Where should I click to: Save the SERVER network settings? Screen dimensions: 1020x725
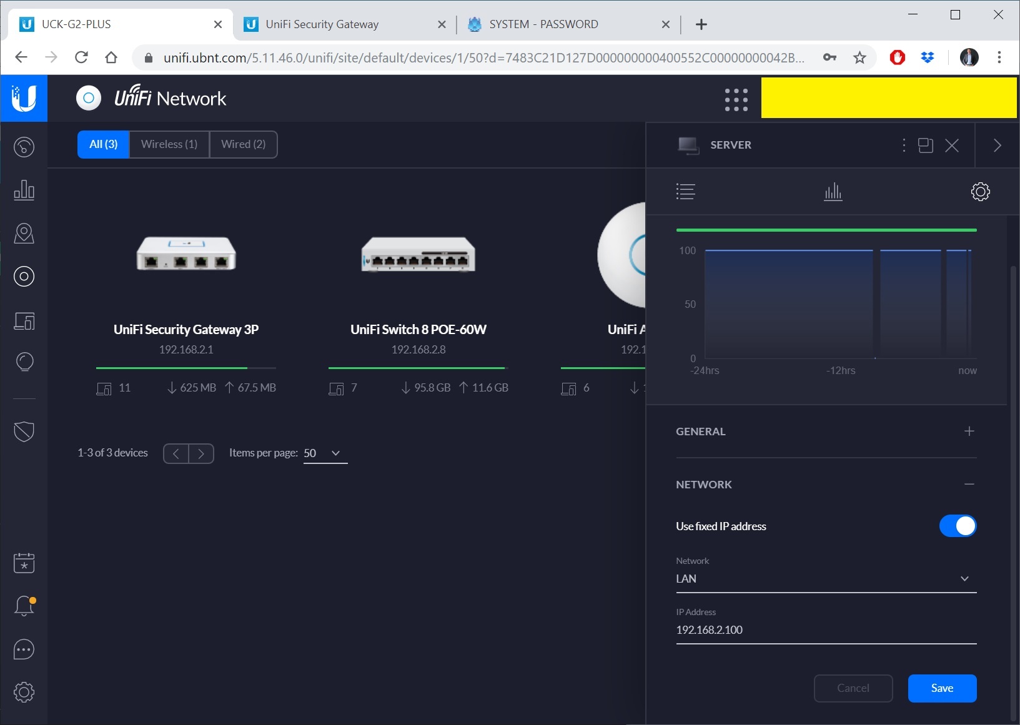[x=942, y=688]
